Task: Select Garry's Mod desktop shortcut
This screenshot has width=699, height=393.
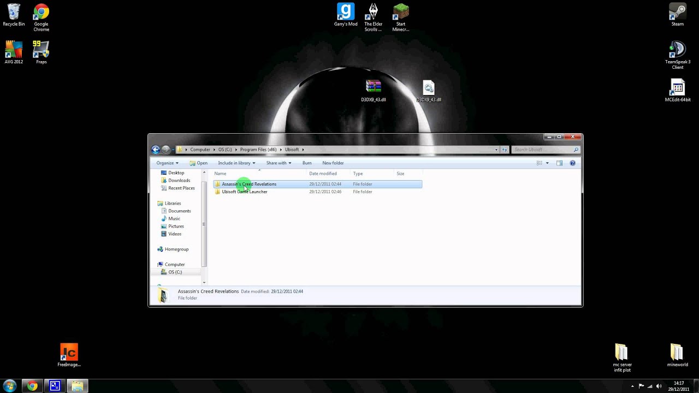Action: point(346,15)
